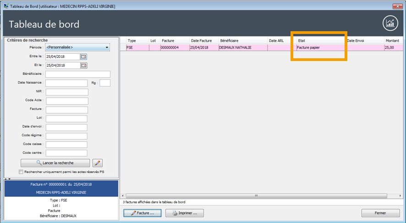Select the DESMAUX NATHALIE invoice row

coord(242,47)
